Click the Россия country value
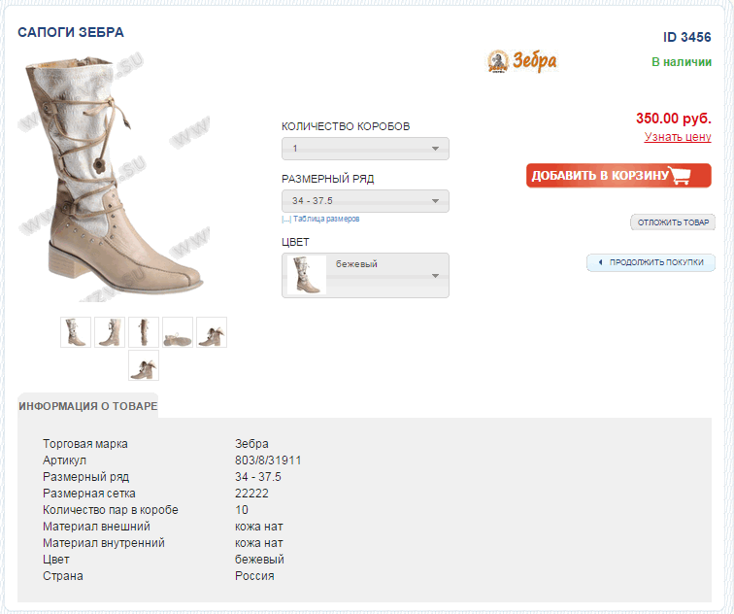734x614 pixels. (254, 576)
